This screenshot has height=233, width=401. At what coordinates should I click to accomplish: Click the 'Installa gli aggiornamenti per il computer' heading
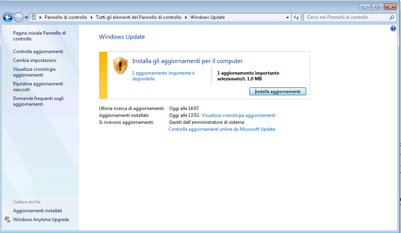point(188,61)
